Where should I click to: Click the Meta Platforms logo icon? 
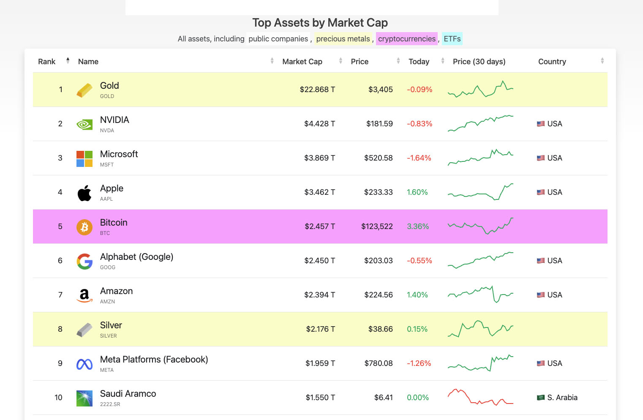(x=84, y=364)
